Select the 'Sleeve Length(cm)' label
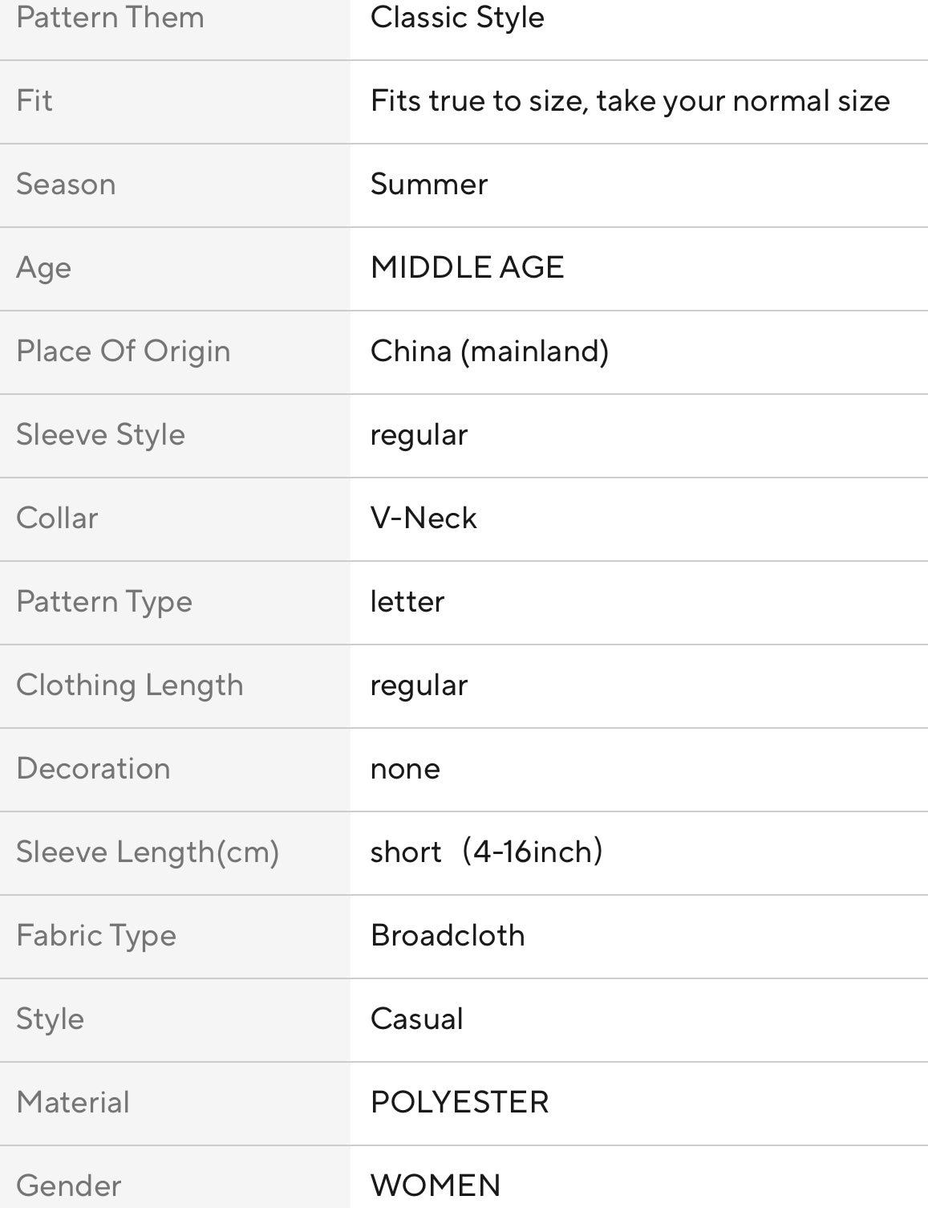Image resolution: width=928 pixels, height=1208 pixels. 148,852
